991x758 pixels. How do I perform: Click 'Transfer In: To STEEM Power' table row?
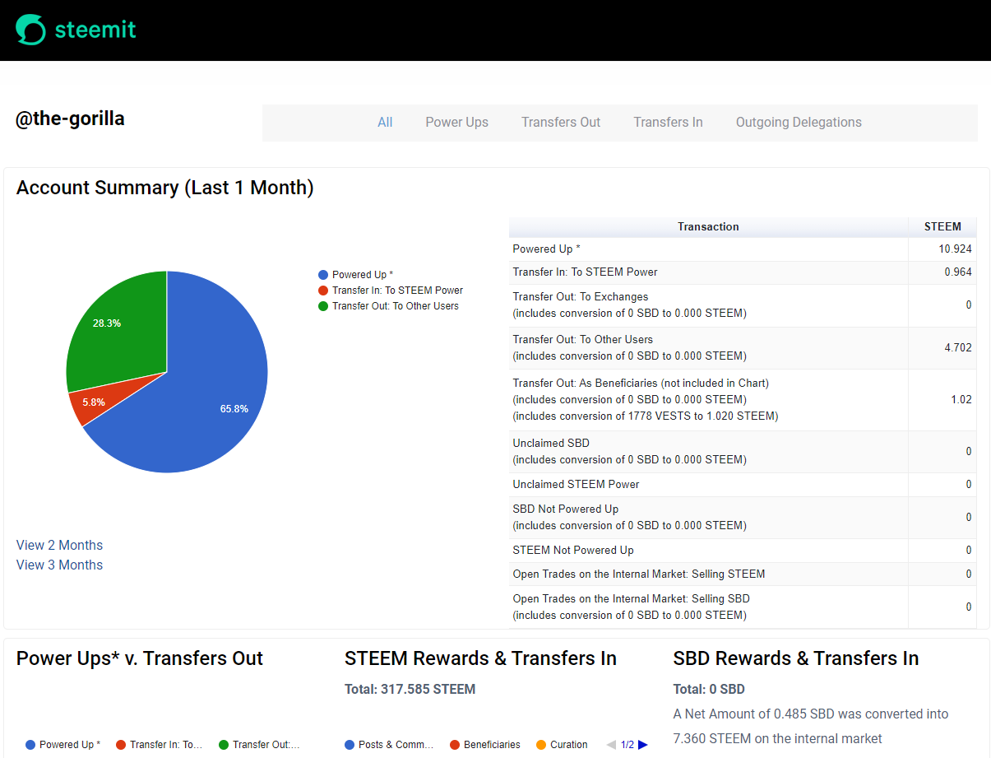(743, 272)
